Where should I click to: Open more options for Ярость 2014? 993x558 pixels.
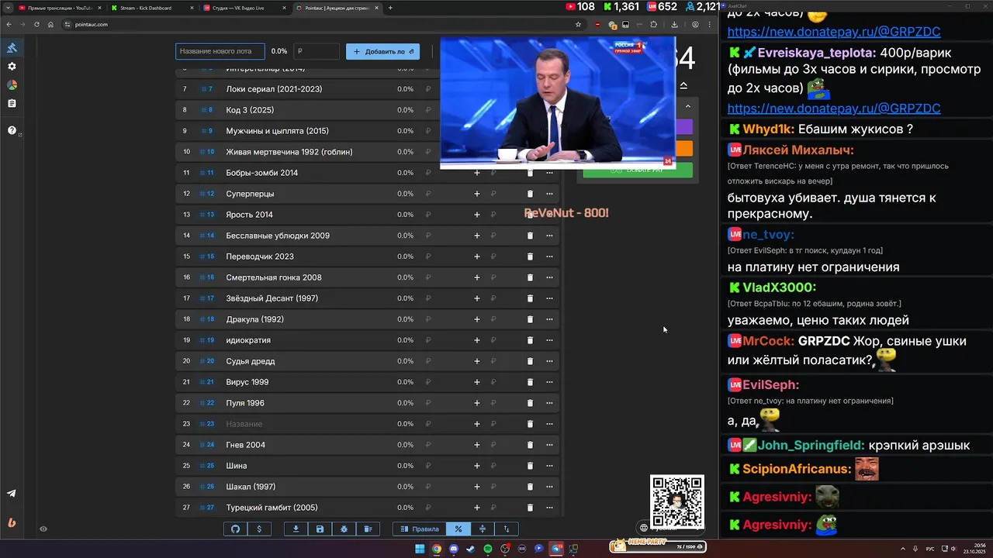549,215
